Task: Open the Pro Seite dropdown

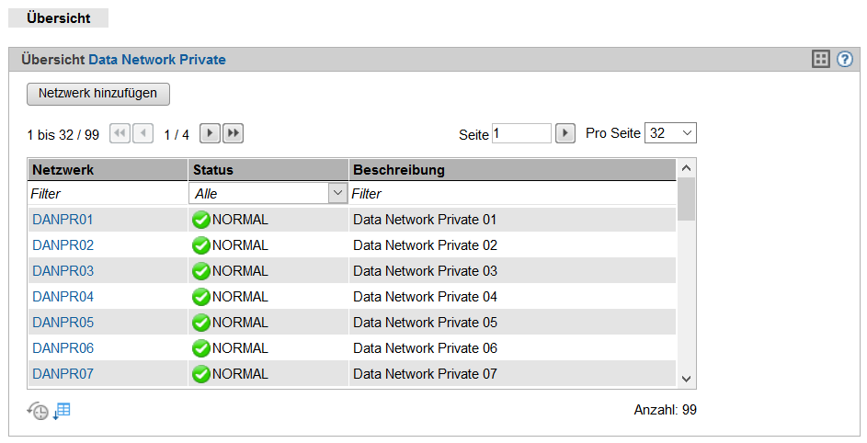Action: 670,133
